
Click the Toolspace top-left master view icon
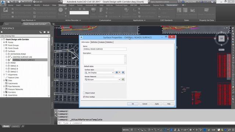(1, 32)
